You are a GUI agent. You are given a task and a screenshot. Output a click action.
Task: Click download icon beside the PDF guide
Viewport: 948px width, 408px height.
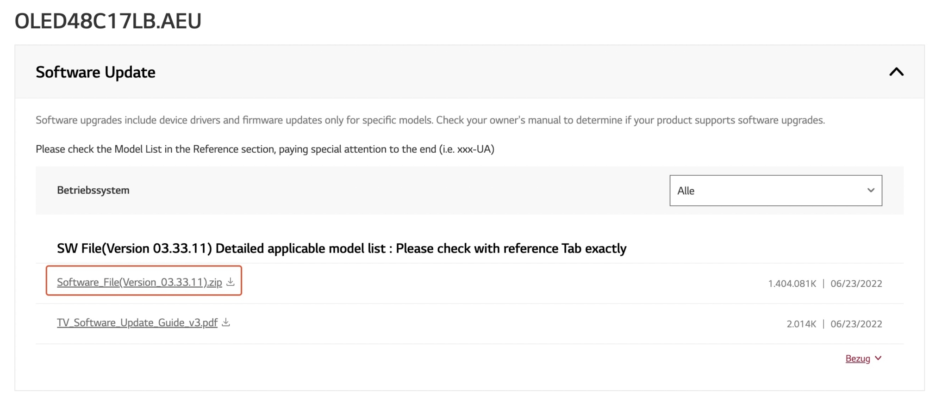click(226, 322)
